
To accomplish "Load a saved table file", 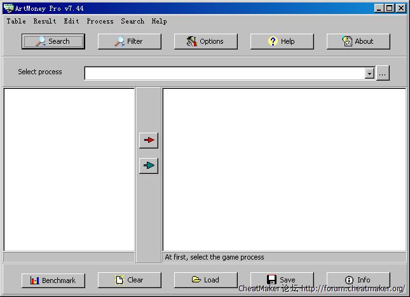I will pyautogui.click(x=205, y=280).
